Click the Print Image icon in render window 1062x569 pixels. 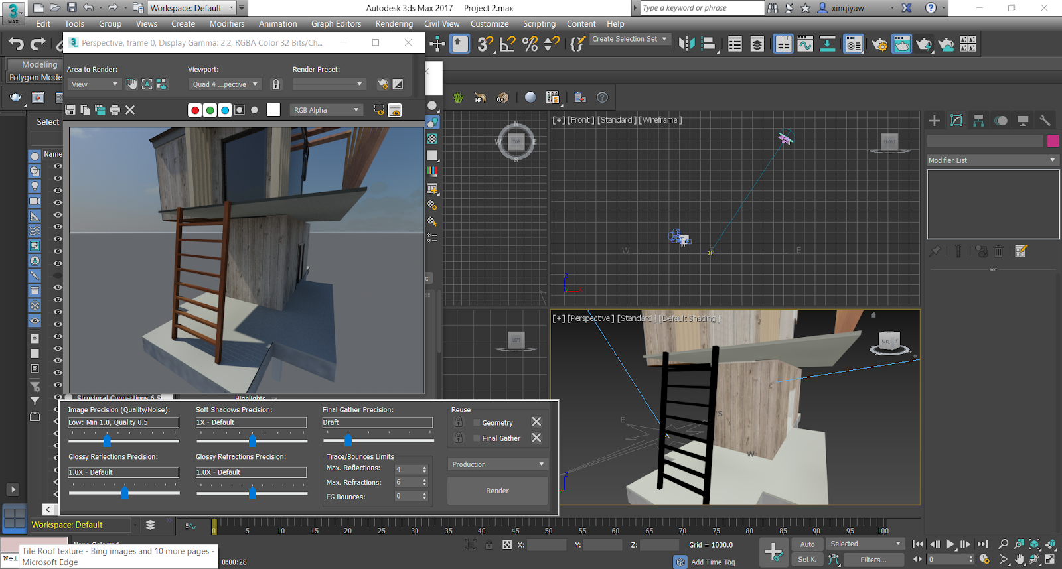pos(115,110)
